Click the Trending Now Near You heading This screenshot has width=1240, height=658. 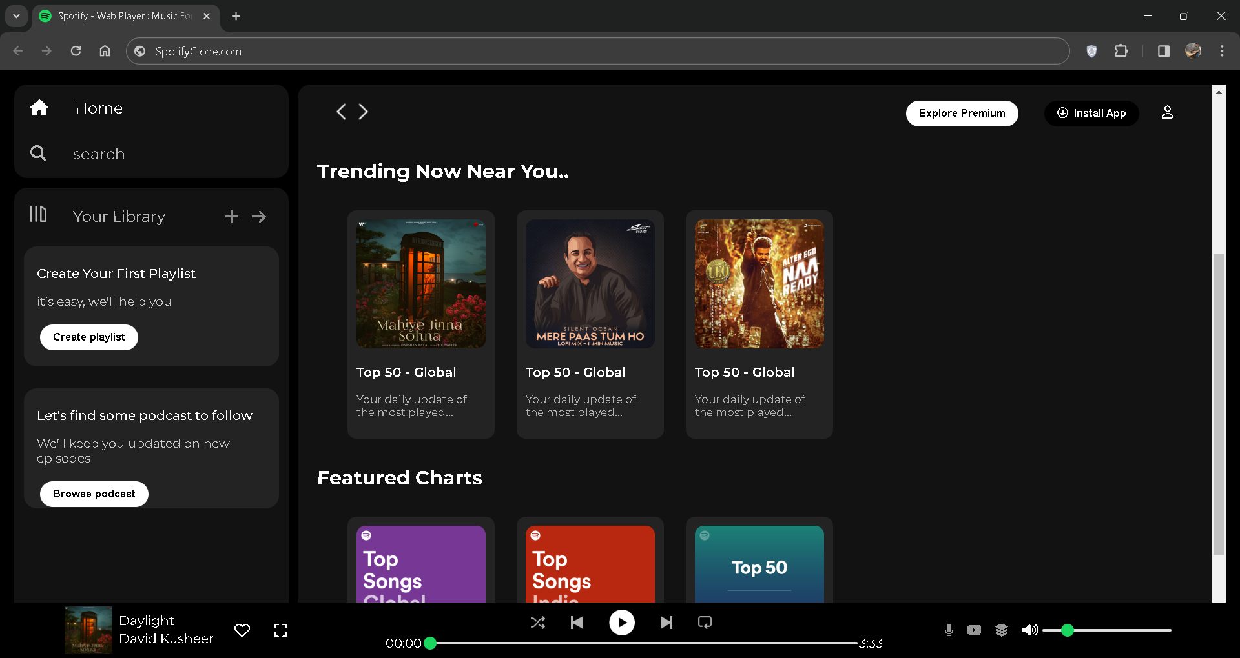(x=443, y=172)
